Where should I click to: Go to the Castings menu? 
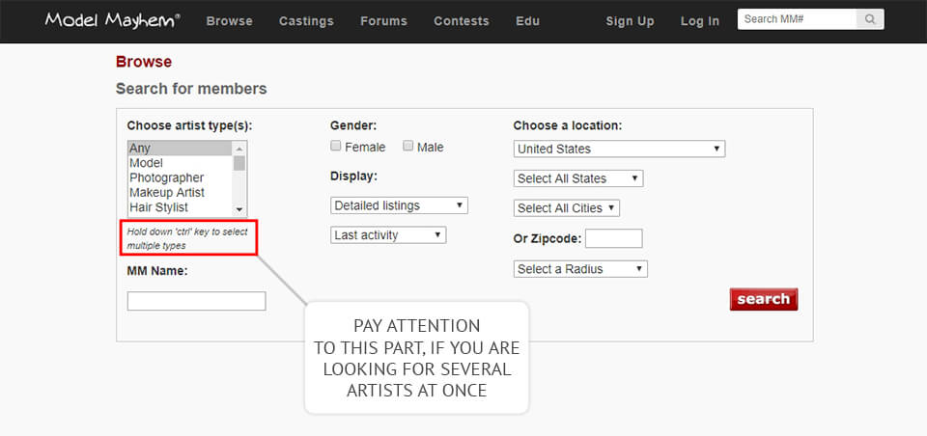click(x=306, y=21)
